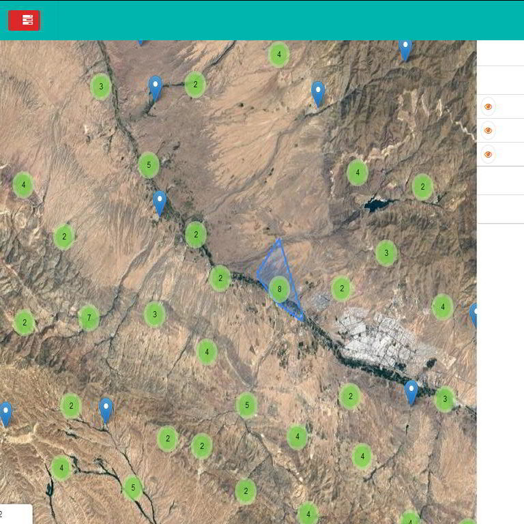Select the blue pin linked to cluster 2

(x=156, y=87)
